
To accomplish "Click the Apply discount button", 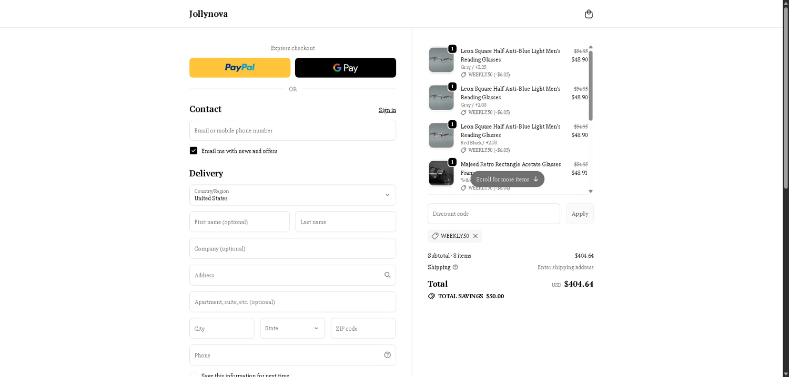I will pos(580,214).
